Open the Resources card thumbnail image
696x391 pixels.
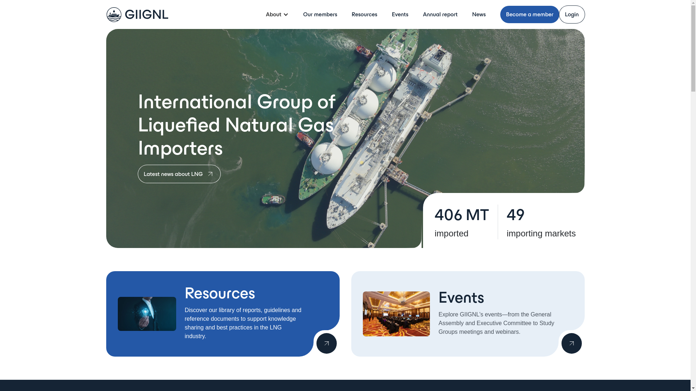pos(147,314)
